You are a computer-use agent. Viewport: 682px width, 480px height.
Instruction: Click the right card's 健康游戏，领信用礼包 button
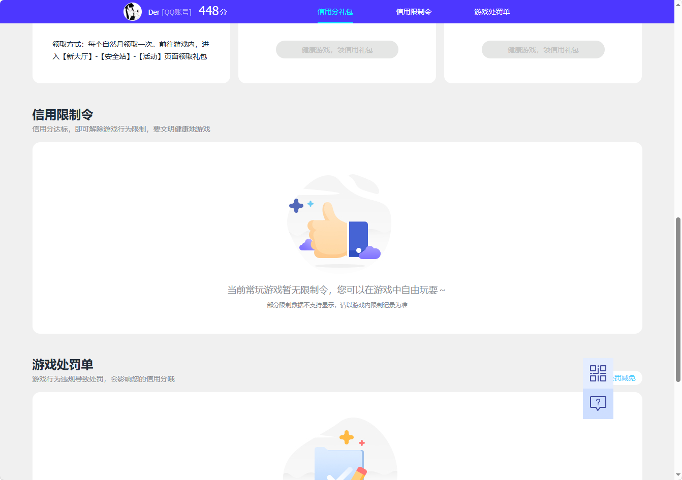[x=543, y=50]
